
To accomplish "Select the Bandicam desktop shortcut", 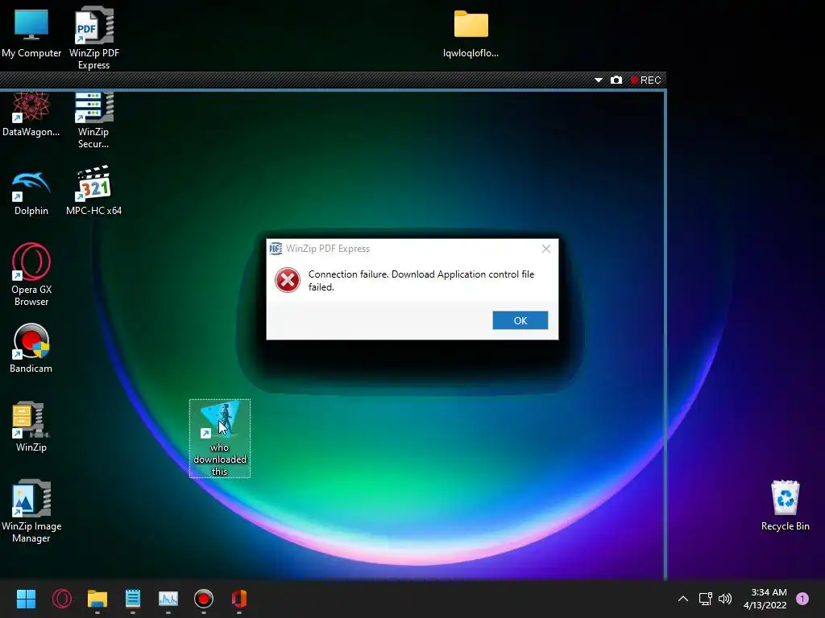I will click(x=31, y=348).
